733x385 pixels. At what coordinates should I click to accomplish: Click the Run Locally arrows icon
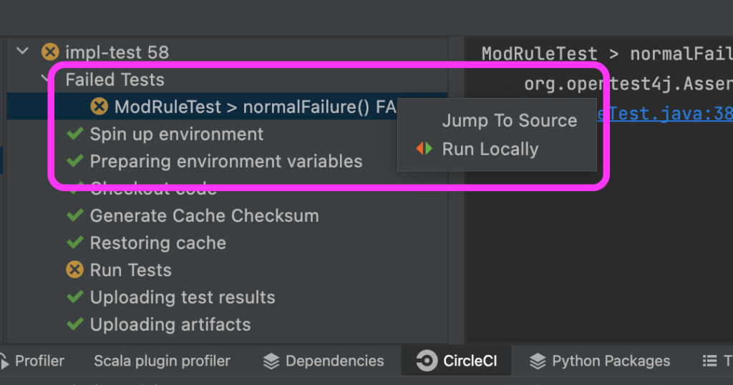point(424,149)
